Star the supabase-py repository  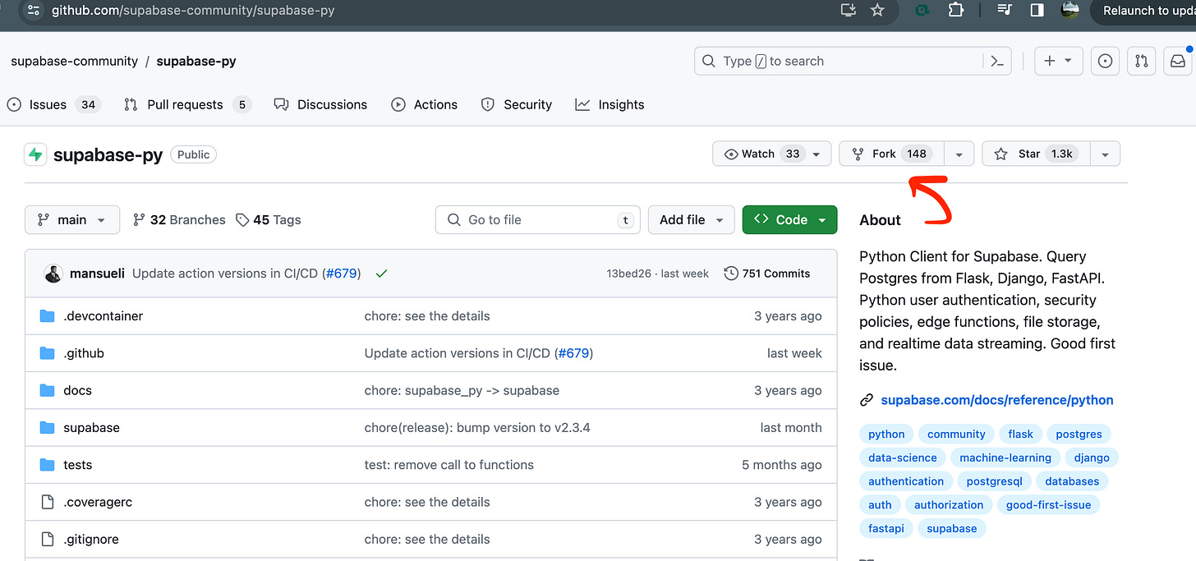point(1036,154)
